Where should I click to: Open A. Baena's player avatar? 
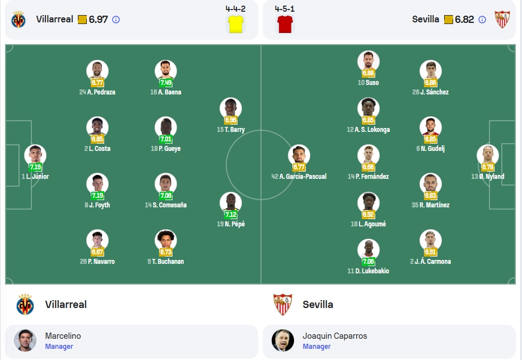point(166,71)
